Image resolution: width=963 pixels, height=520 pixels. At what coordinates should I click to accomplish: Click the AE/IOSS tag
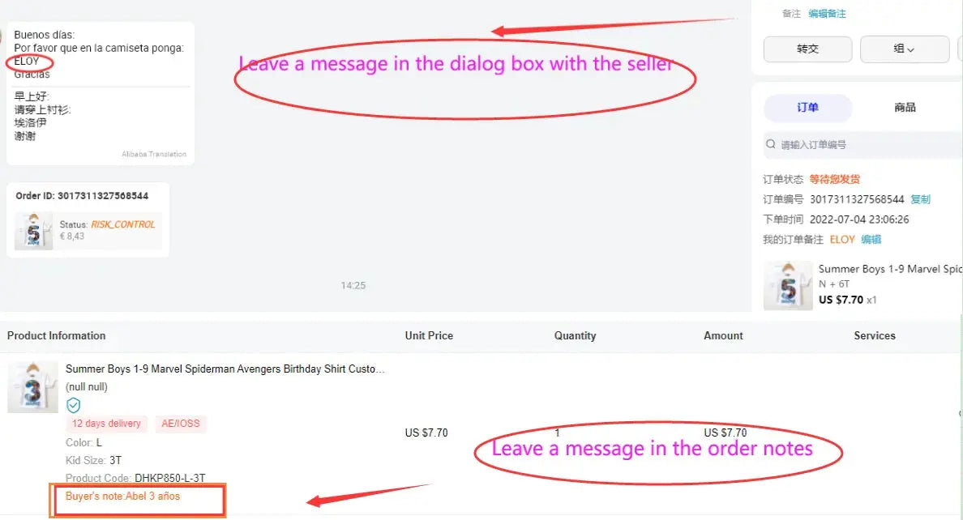181,424
